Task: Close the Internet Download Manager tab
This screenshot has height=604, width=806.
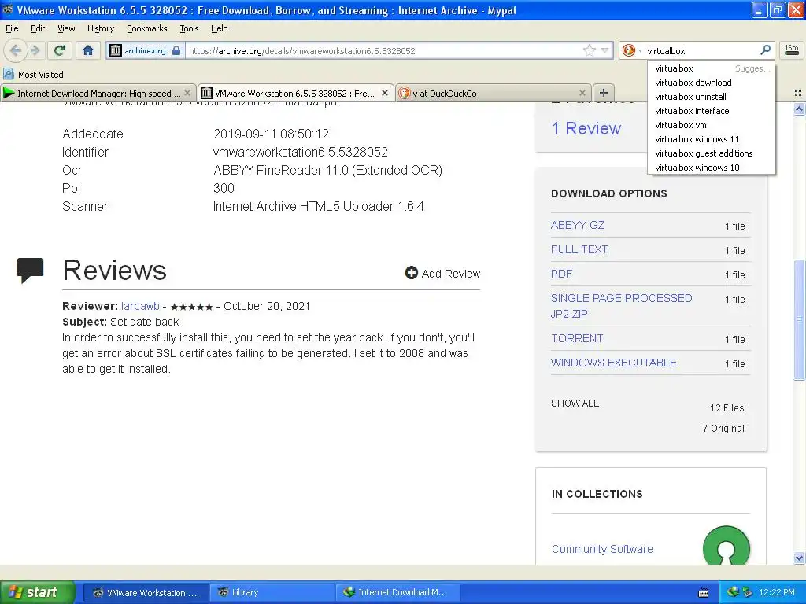Action: coord(187,93)
